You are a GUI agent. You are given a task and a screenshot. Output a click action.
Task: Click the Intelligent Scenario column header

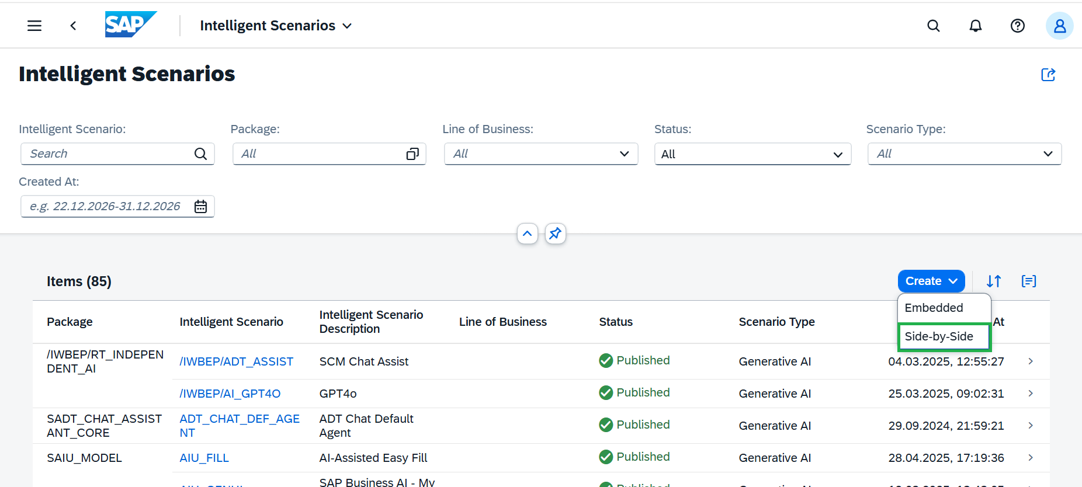(x=231, y=322)
